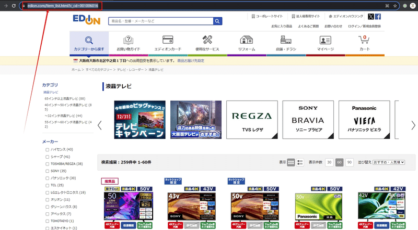The height and width of the screenshot is (230, 418).
Task: Check the オリオン (11) filter
Action: pyautogui.click(x=47, y=200)
